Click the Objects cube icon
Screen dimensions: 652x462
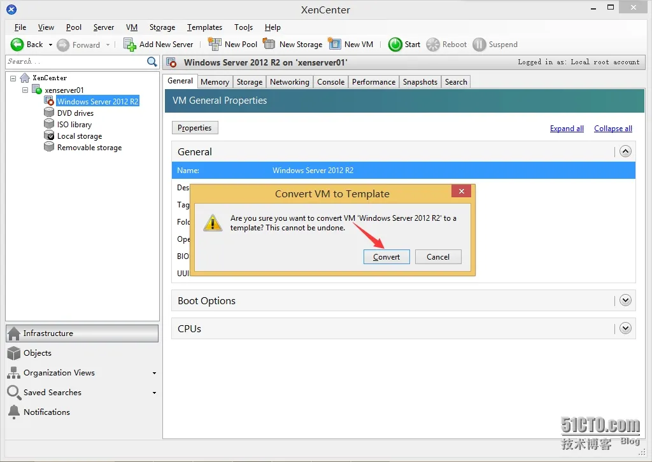pyautogui.click(x=14, y=353)
